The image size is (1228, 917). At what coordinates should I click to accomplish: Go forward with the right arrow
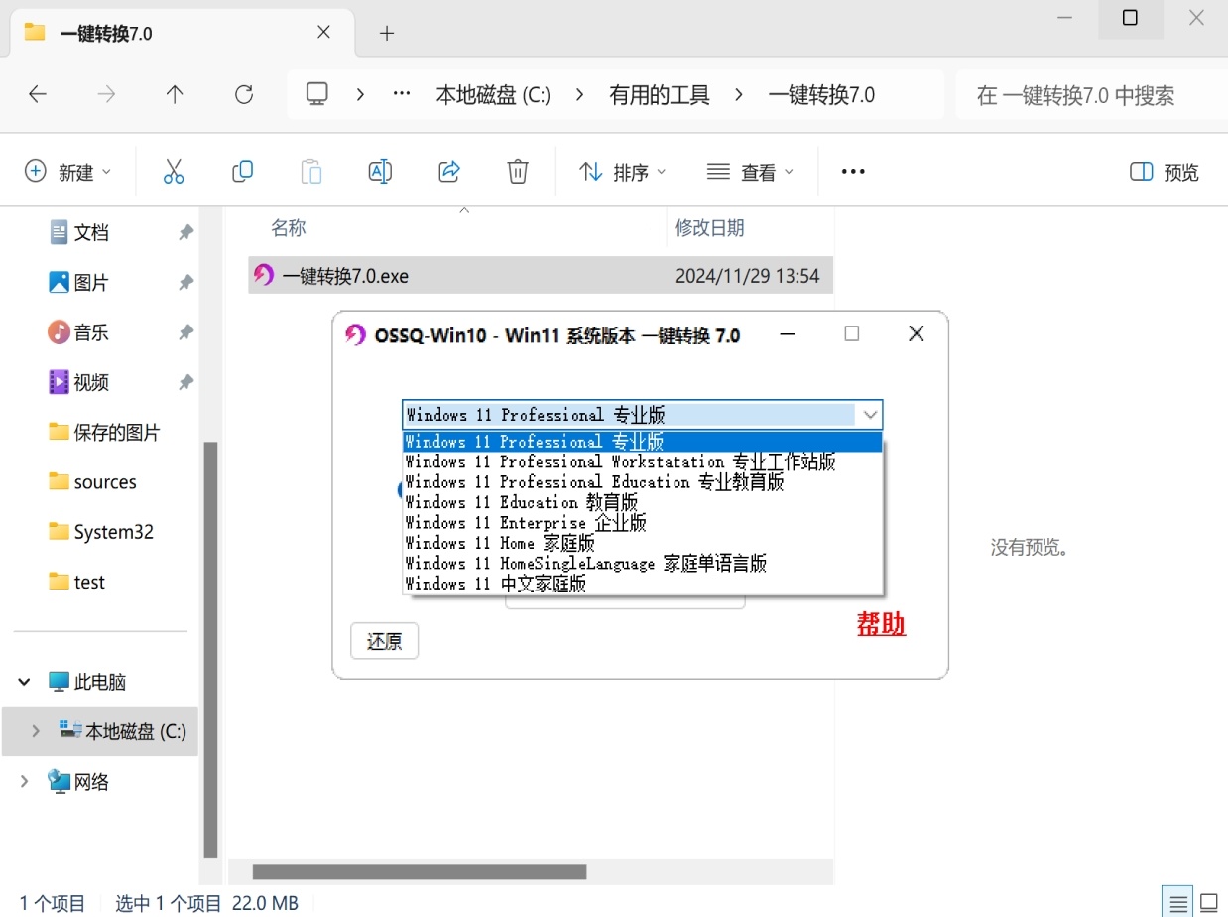pyautogui.click(x=106, y=94)
